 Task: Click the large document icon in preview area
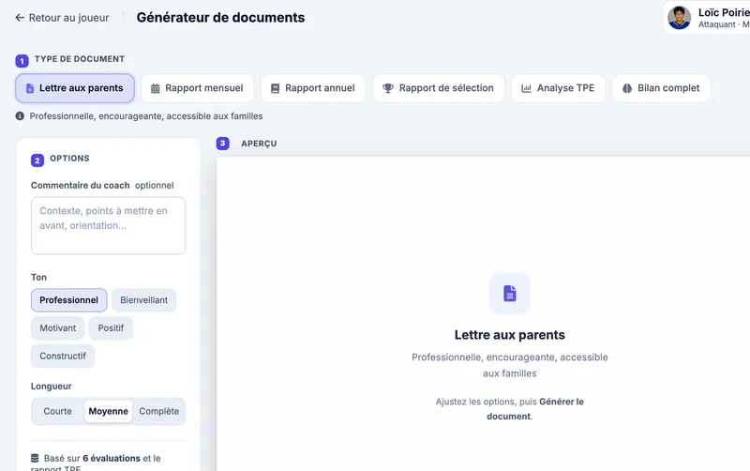click(510, 294)
